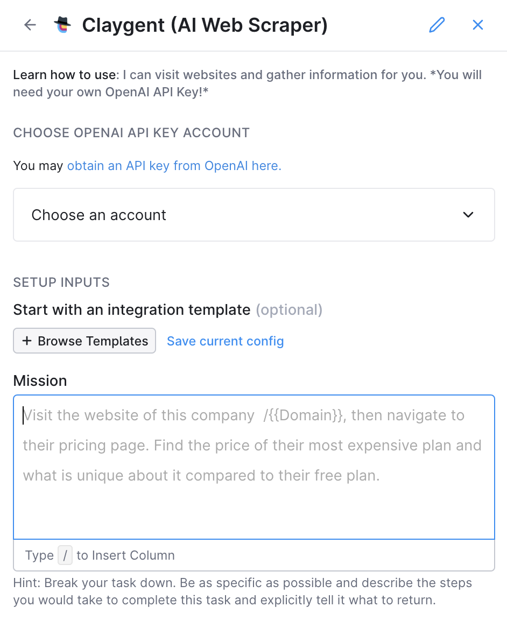The height and width of the screenshot is (621, 507).
Task: Click the hint text below Mission box
Action: [x=242, y=591]
